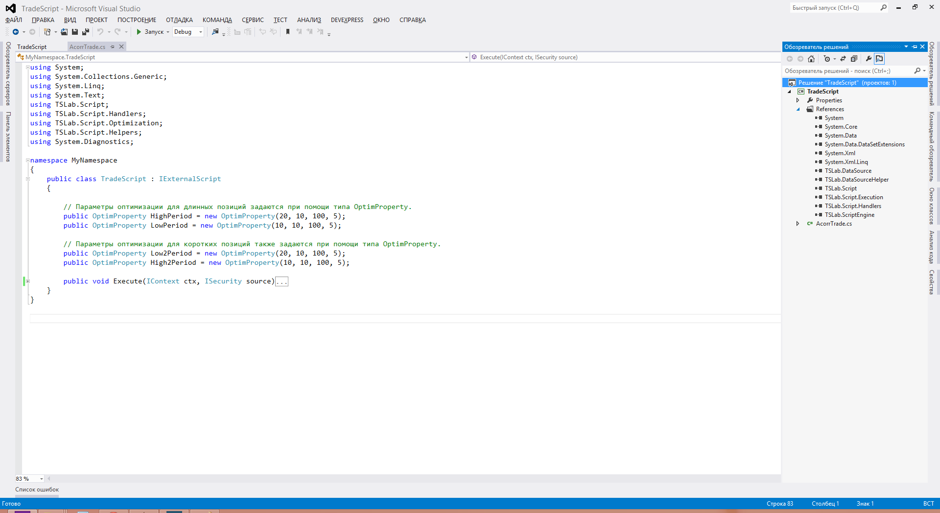Toggle a bookmark with the toolbar bookmark icon
The image size is (940, 513).
pyautogui.click(x=288, y=32)
